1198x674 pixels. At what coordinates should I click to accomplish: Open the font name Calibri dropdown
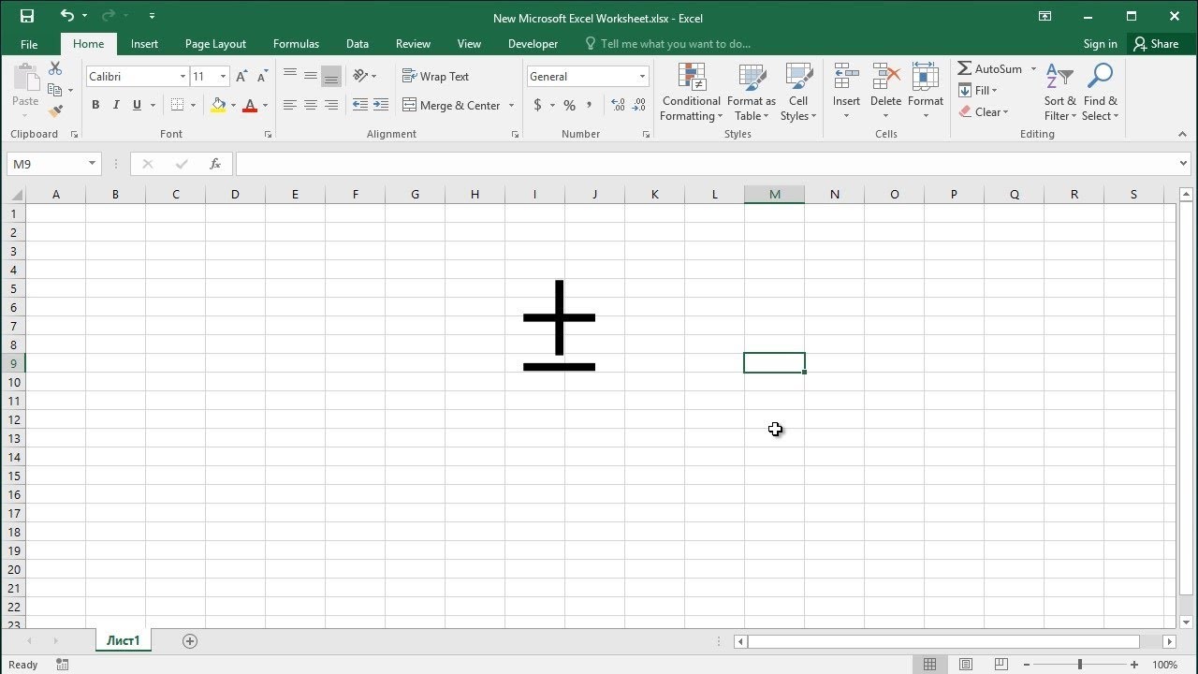click(x=183, y=77)
